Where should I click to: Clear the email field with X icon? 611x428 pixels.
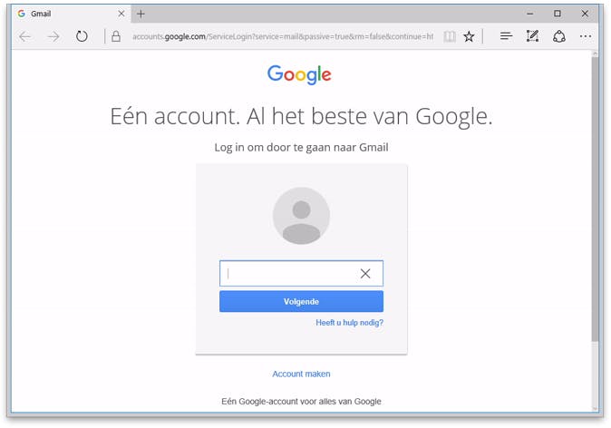pos(365,274)
